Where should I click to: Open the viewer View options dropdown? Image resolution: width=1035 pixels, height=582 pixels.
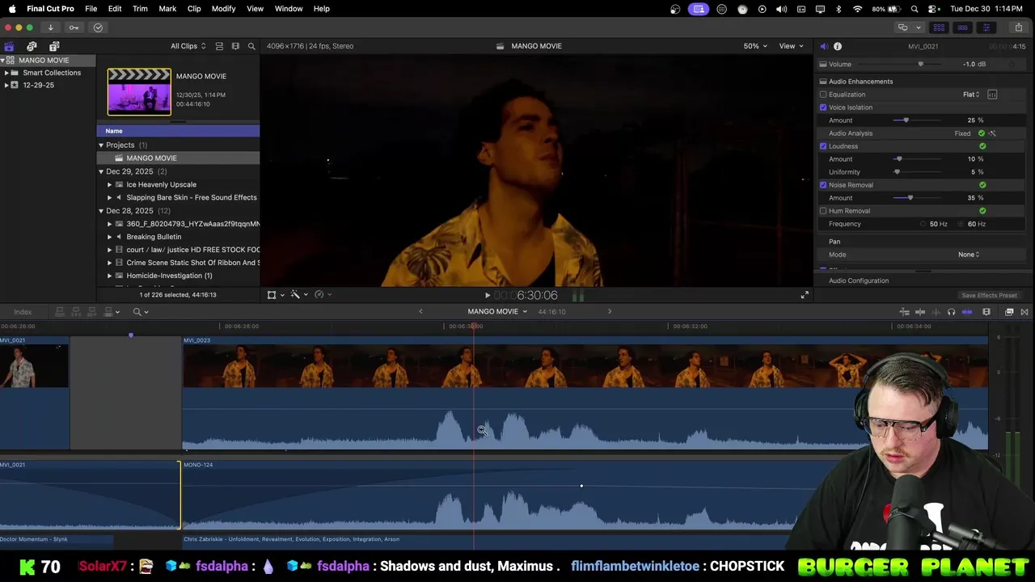click(791, 46)
